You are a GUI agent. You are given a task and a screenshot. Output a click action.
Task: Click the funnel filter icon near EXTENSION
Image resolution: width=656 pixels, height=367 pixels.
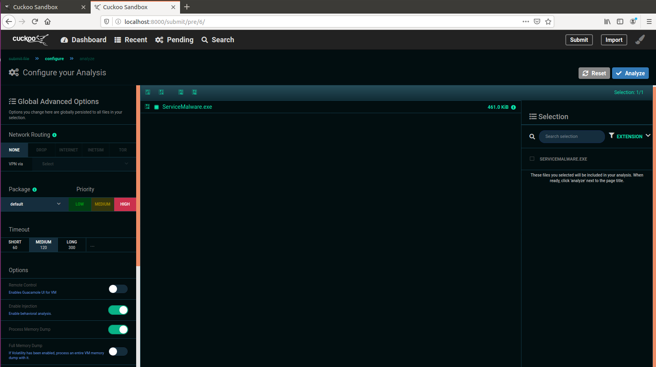(611, 135)
